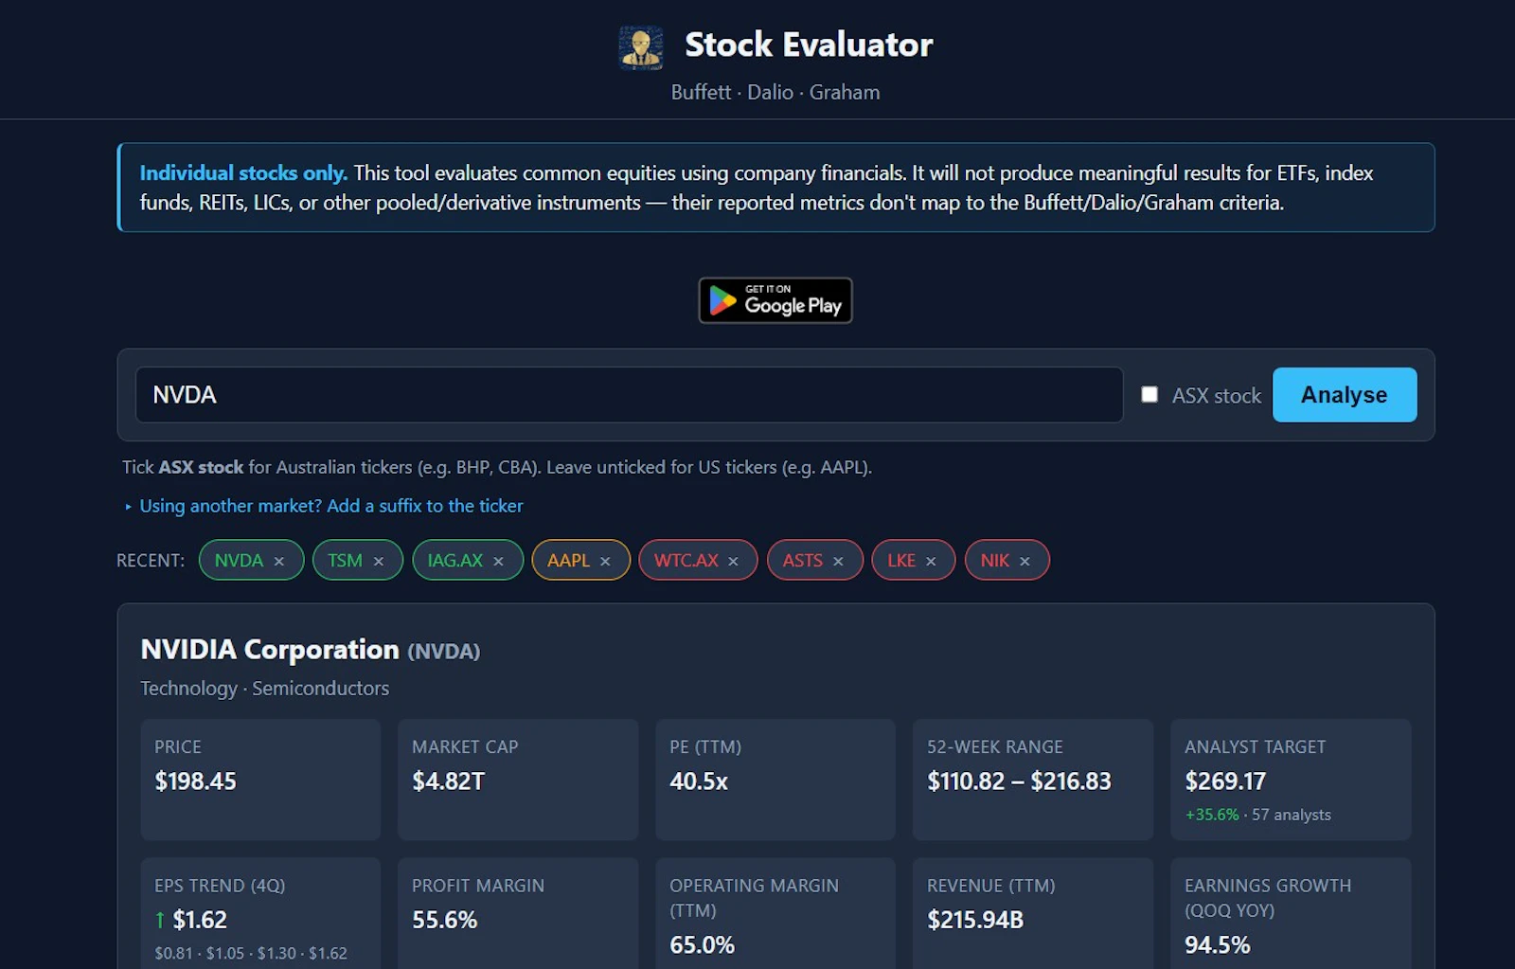Viewport: 1515px width, 969px height.
Task: Select the ASTS recent ticker chip
Action: [x=803, y=560]
